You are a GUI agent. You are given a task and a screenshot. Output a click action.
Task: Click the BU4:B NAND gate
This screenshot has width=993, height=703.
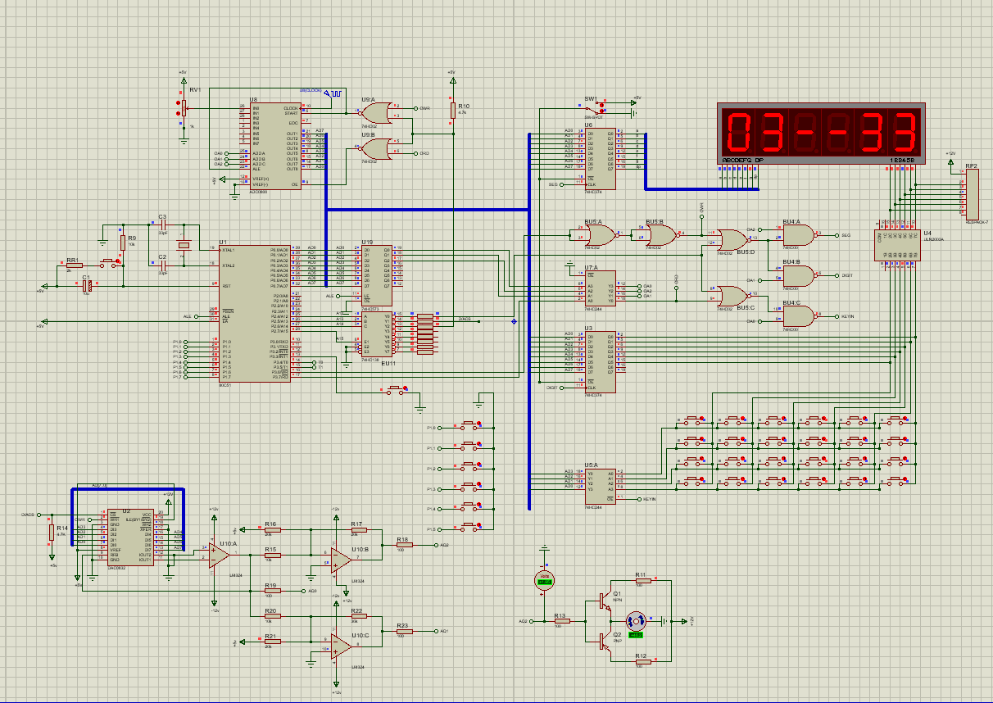(800, 275)
